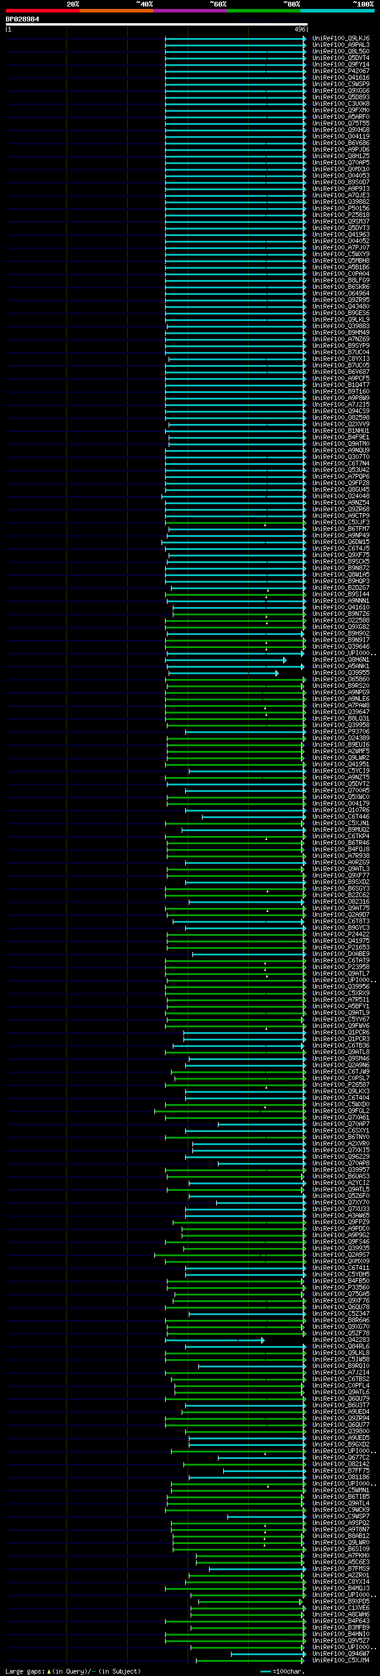Select hit label UniRef100_A7PJ07
The height and width of the screenshot is (1676, 380).
tap(341, 248)
